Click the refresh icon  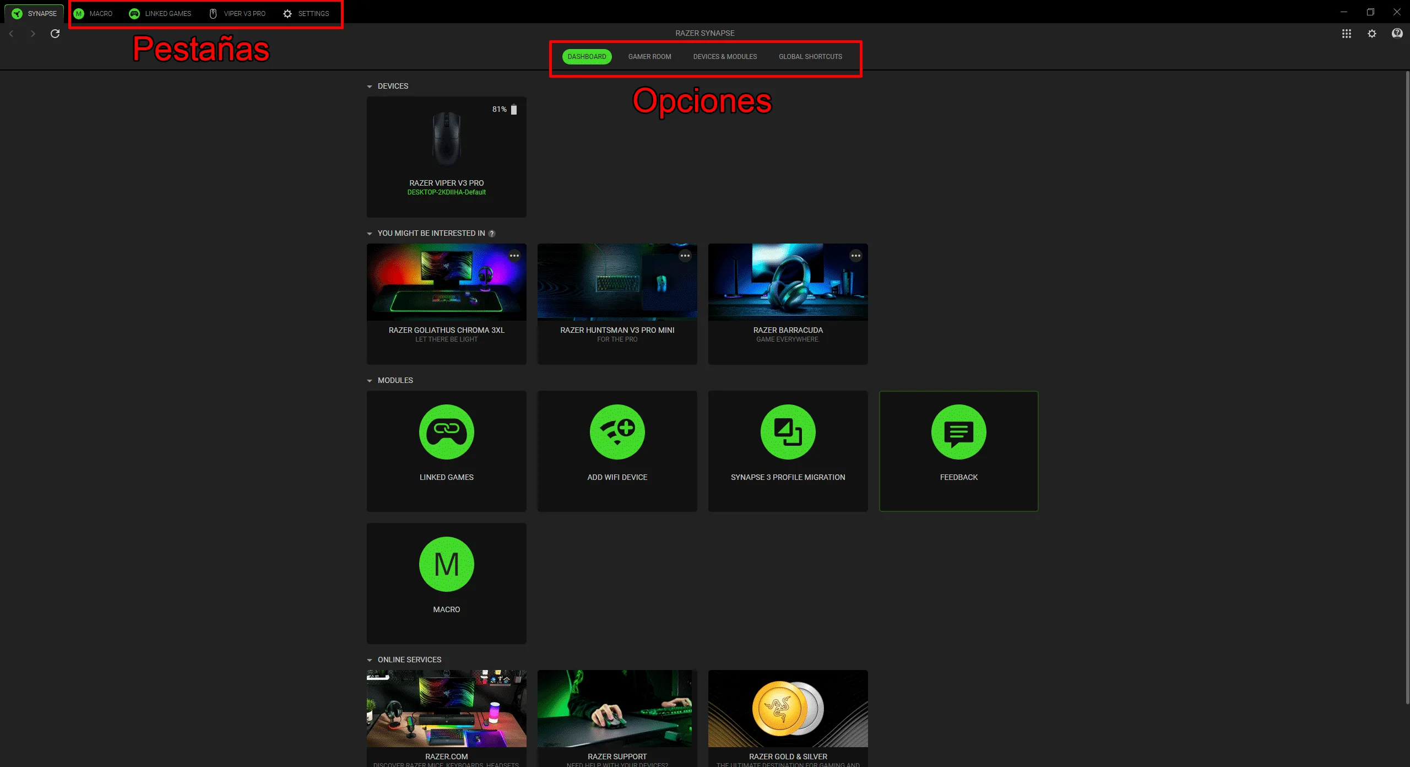pyautogui.click(x=55, y=34)
